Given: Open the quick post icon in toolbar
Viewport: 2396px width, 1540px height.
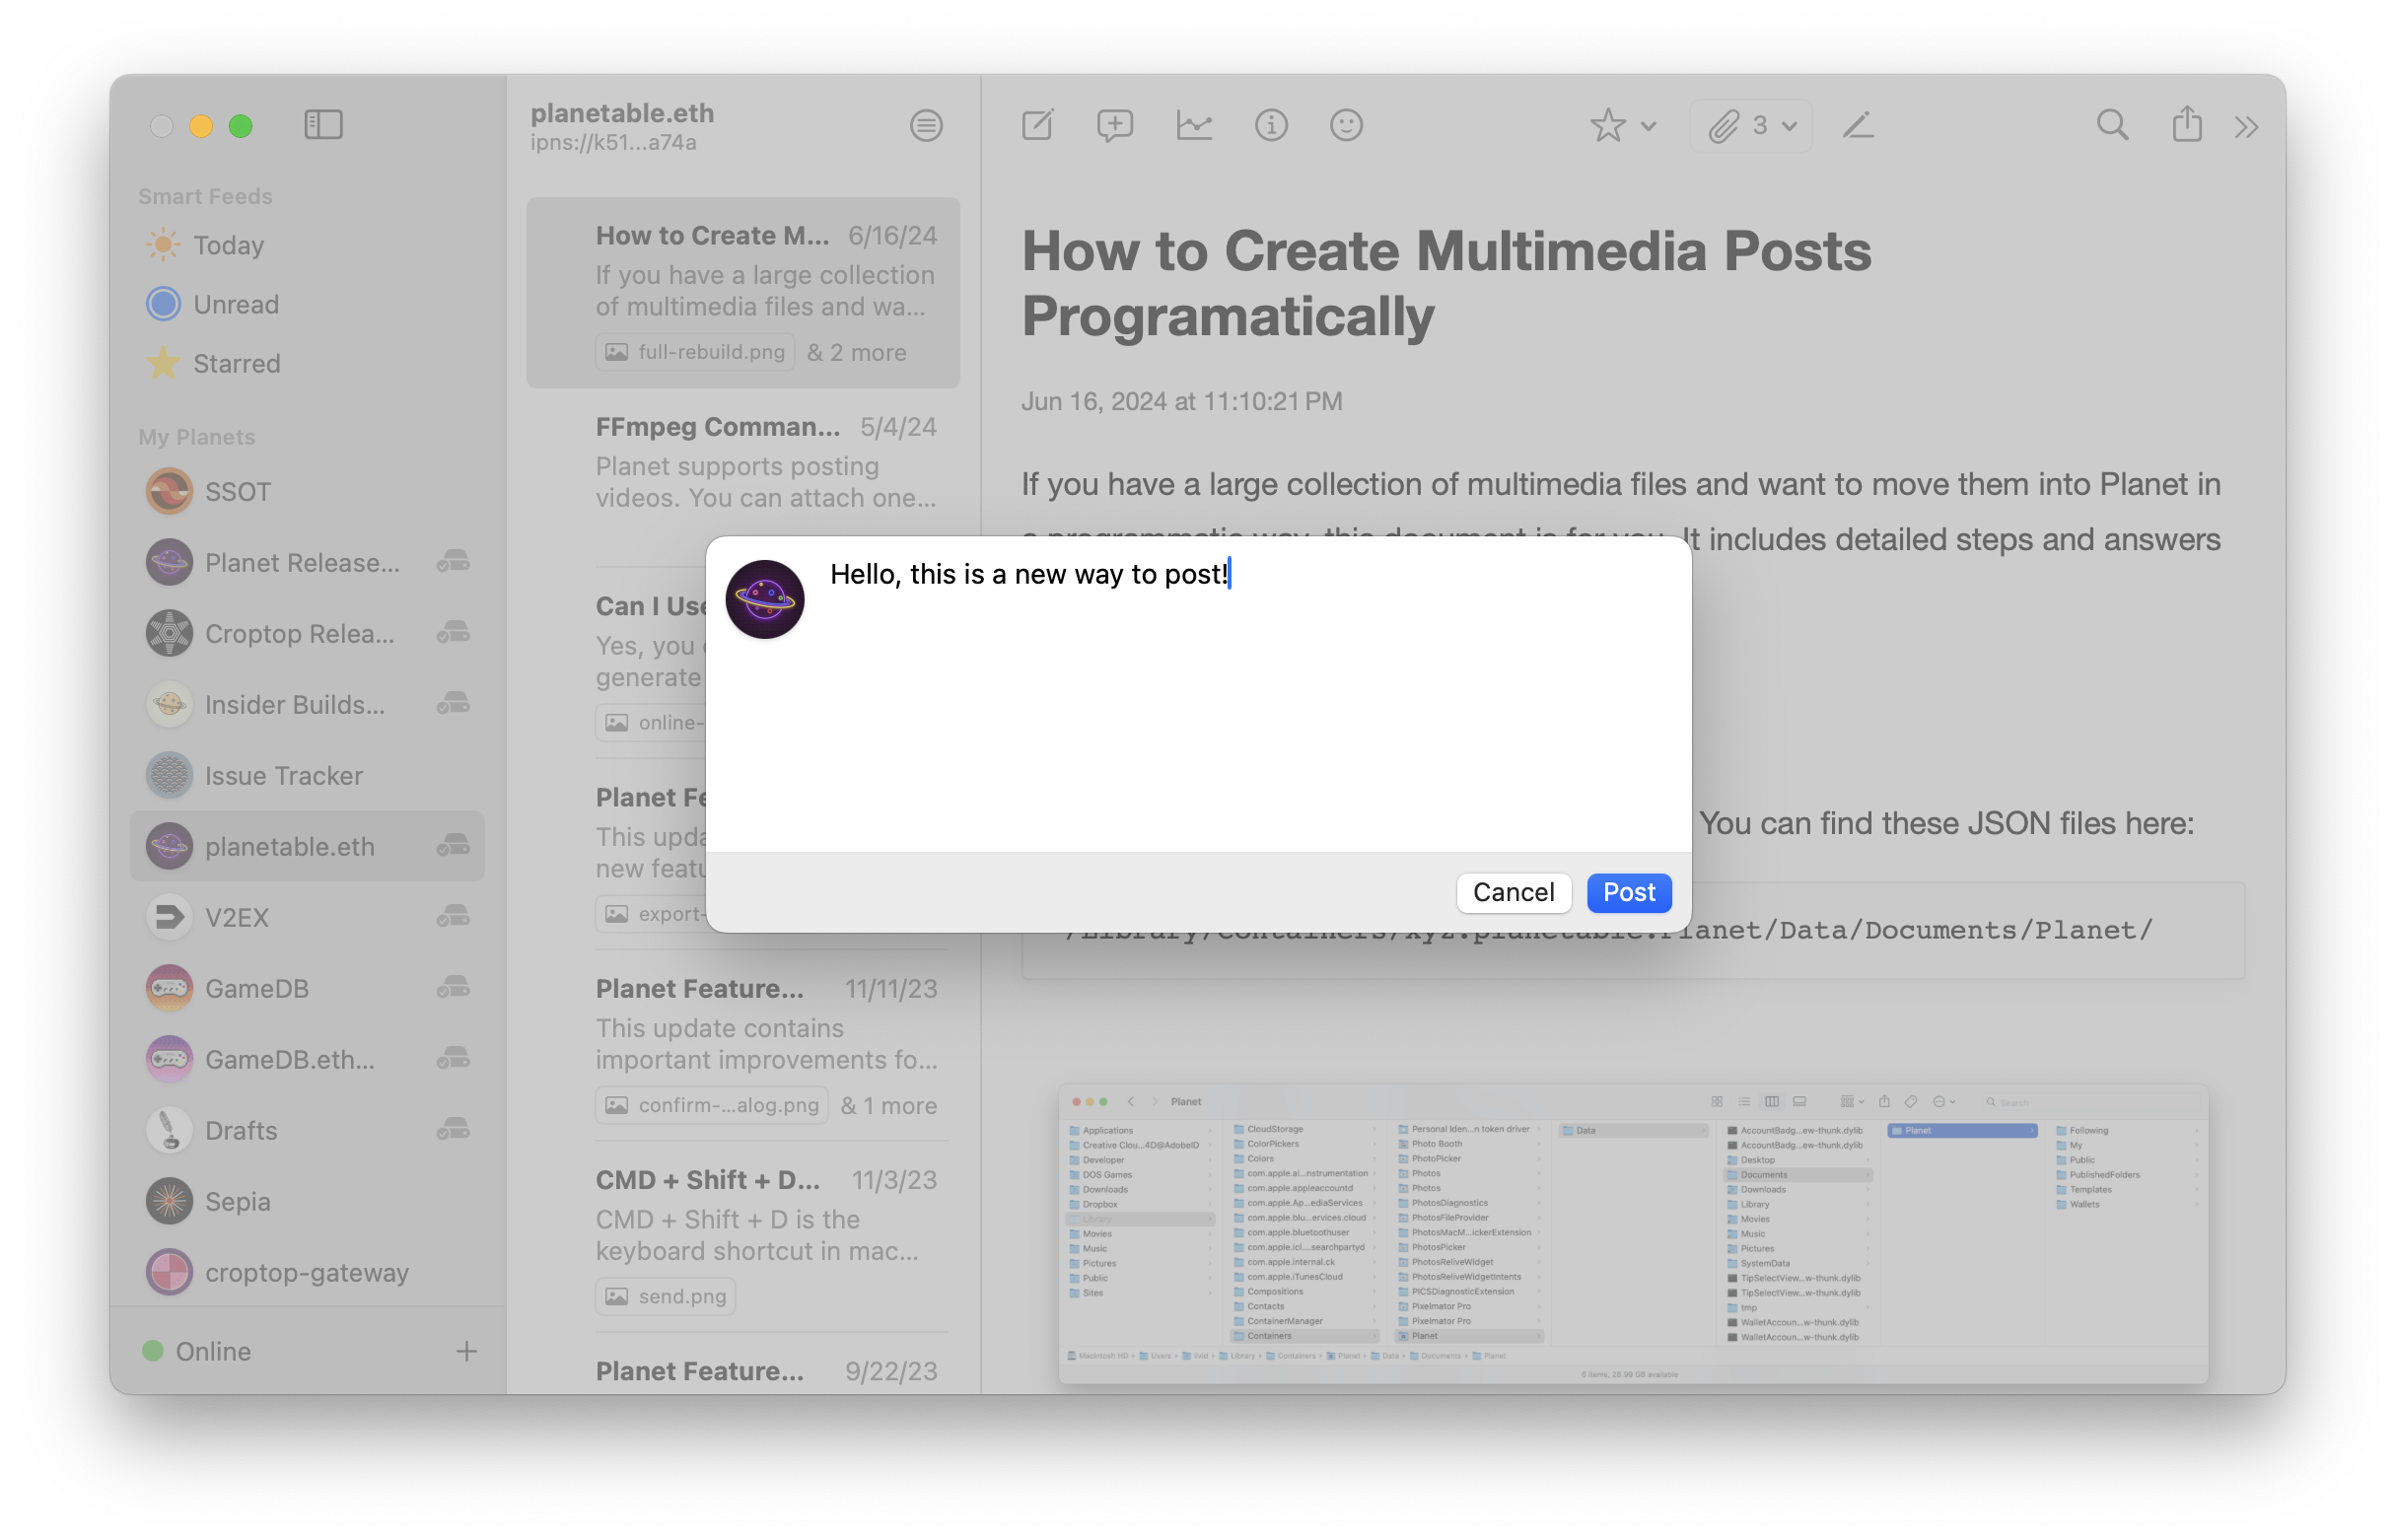Looking at the screenshot, I should pos(1114,126).
